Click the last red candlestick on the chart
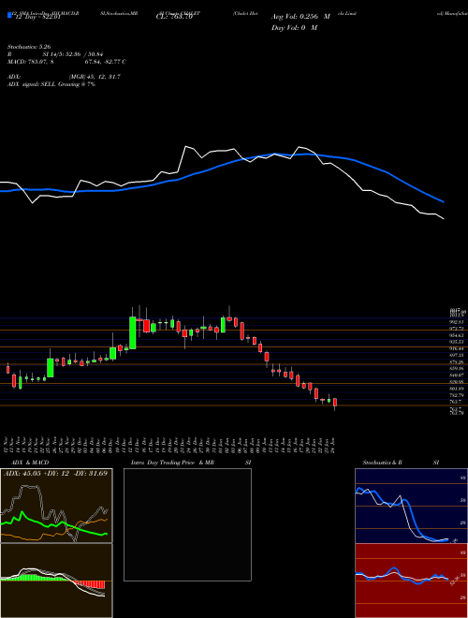Viewport: 468px width, 618px height. (x=335, y=403)
